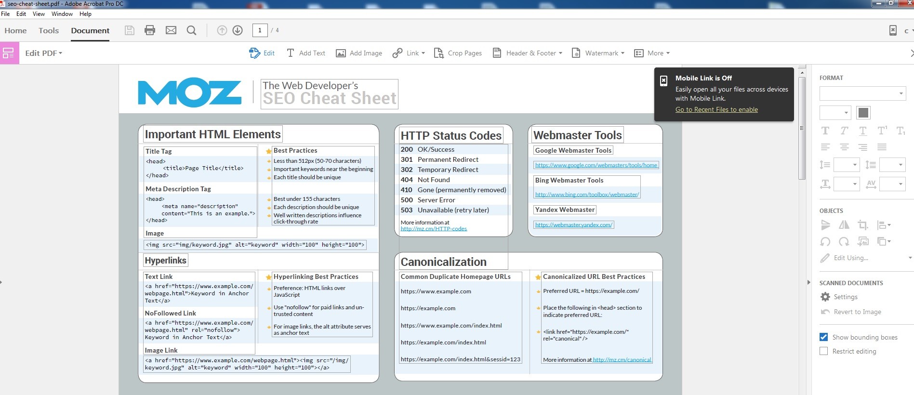The height and width of the screenshot is (395, 914).
Task: Click Go to Recent Files to enable
Action: (x=716, y=109)
